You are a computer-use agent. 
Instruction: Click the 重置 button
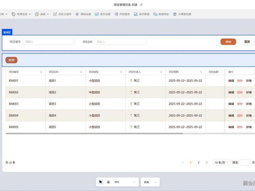(x=247, y=42)
